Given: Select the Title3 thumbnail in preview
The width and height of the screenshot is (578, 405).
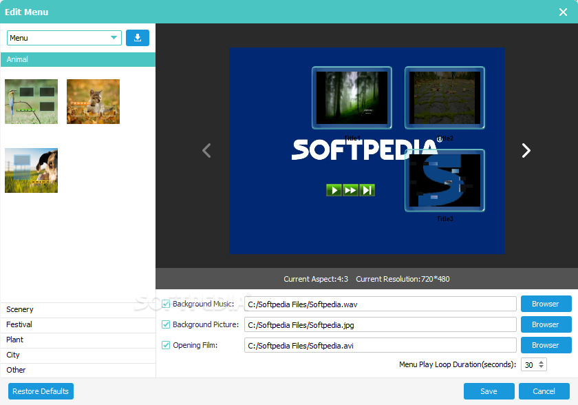Looking at the screenshot, I should tap(445, 180).
